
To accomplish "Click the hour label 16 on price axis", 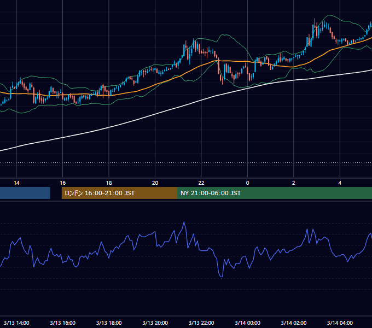I will pos(62,183).
